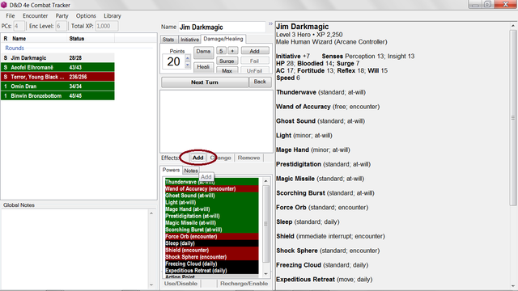
Task: Select Ghost Sound (at-will) power
Action: pos(212,196)
